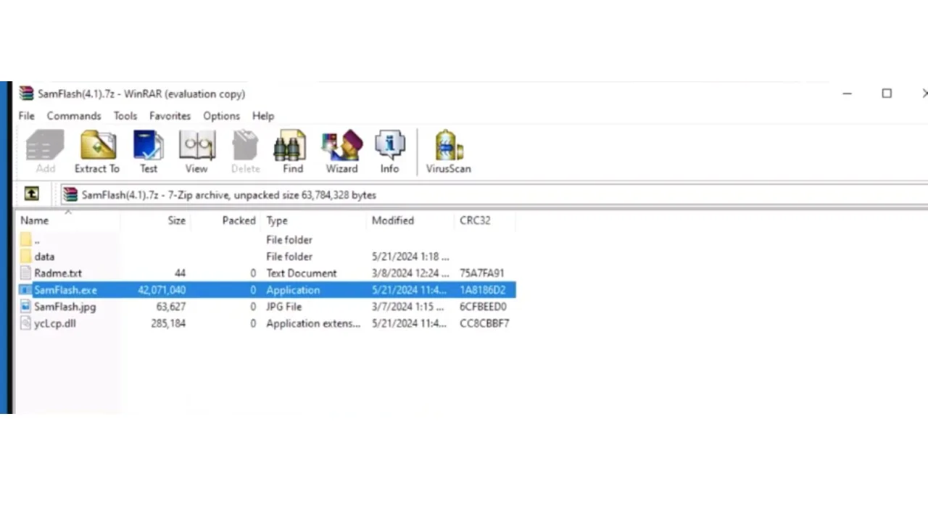The width and height of the screenshot is (928, 522).
Task: Click the 'JPG File' type cell
Action: pos(283,307)
